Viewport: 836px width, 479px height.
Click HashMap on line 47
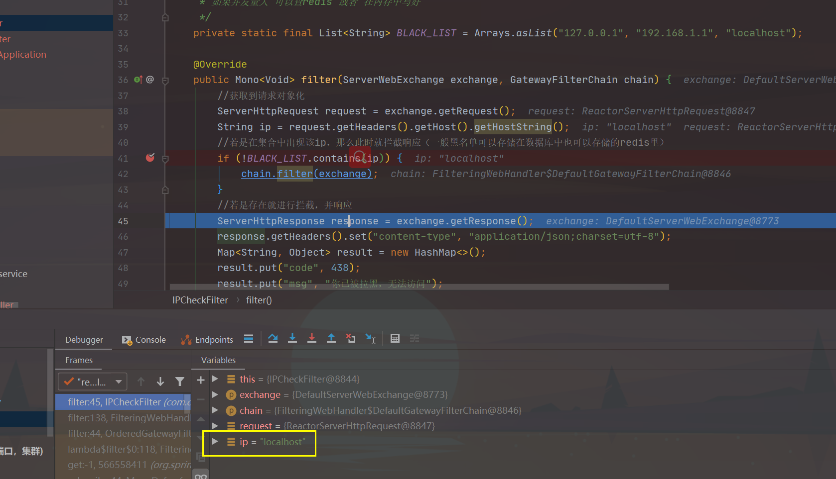click(x=435, y=252)
